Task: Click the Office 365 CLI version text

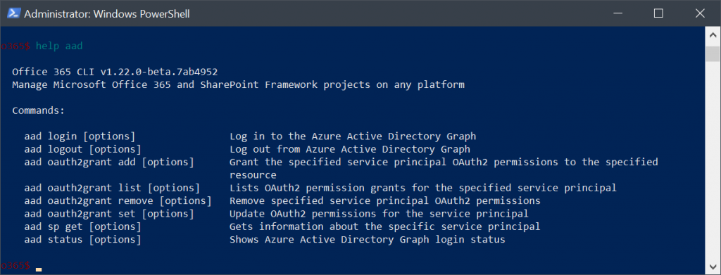Action: (115, 72)
